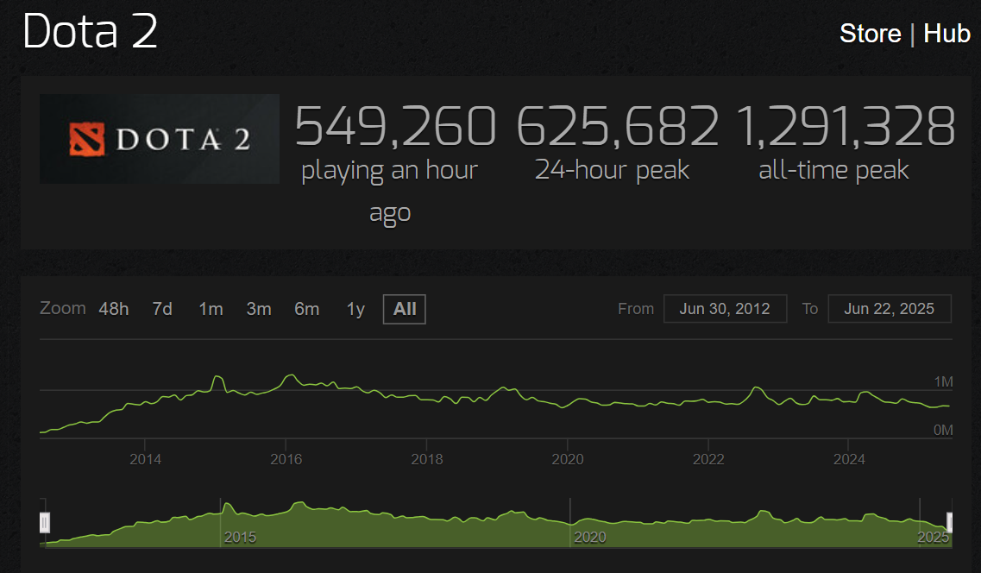Set chart zoom to 7d
The image size is (981, 573).
162,309
